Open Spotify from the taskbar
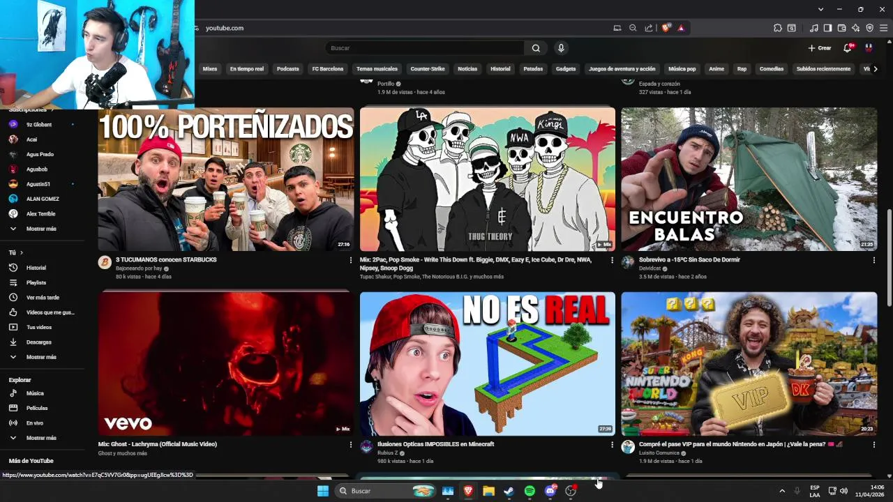893x502 pixels. 530,491
